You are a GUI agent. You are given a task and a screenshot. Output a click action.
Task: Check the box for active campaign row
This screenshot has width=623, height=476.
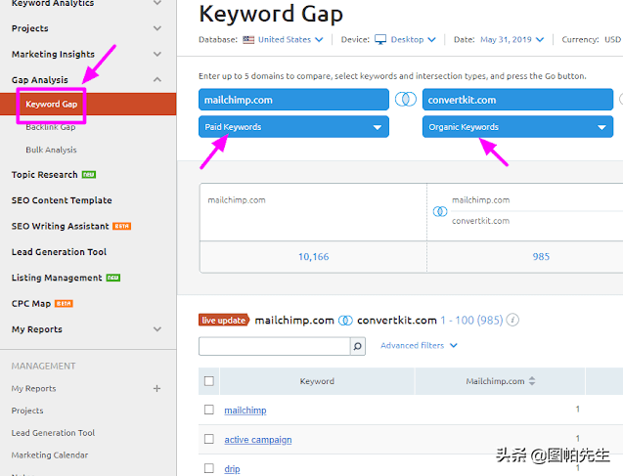[209, 439]
